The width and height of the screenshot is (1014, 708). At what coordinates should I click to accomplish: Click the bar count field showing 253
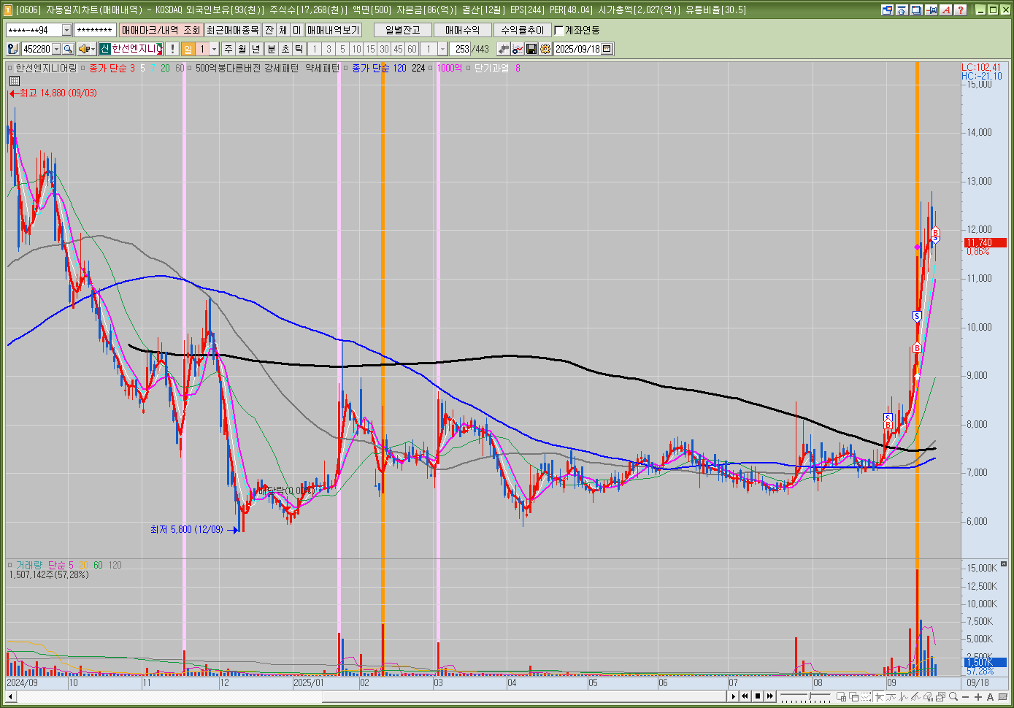click(x=461, y=49)
